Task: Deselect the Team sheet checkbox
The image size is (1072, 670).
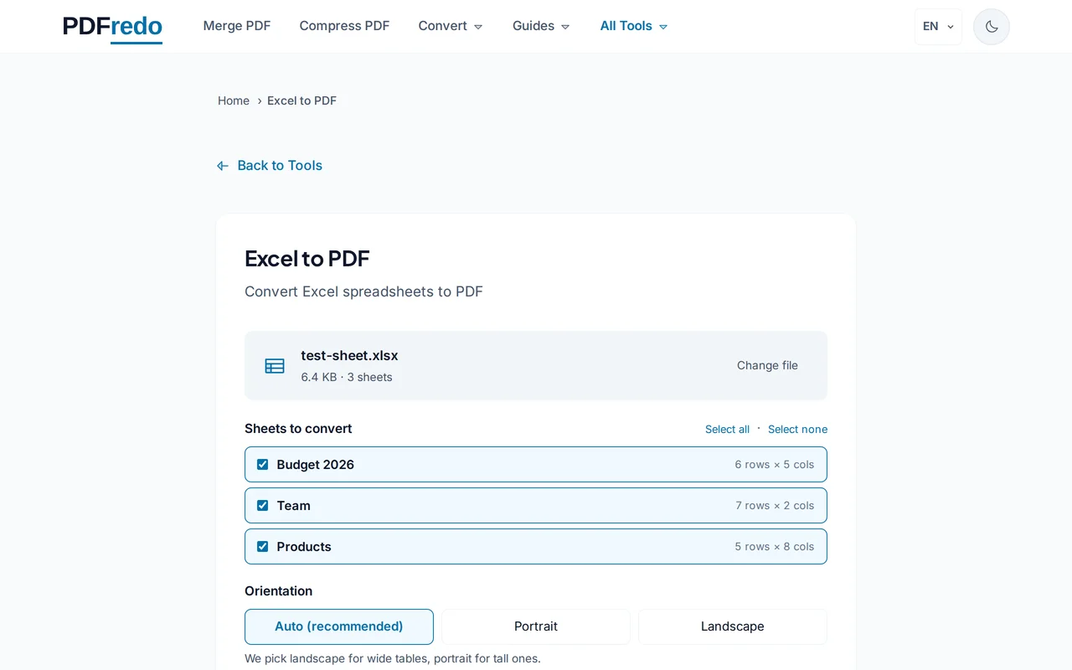Action: tap(262, 505)
